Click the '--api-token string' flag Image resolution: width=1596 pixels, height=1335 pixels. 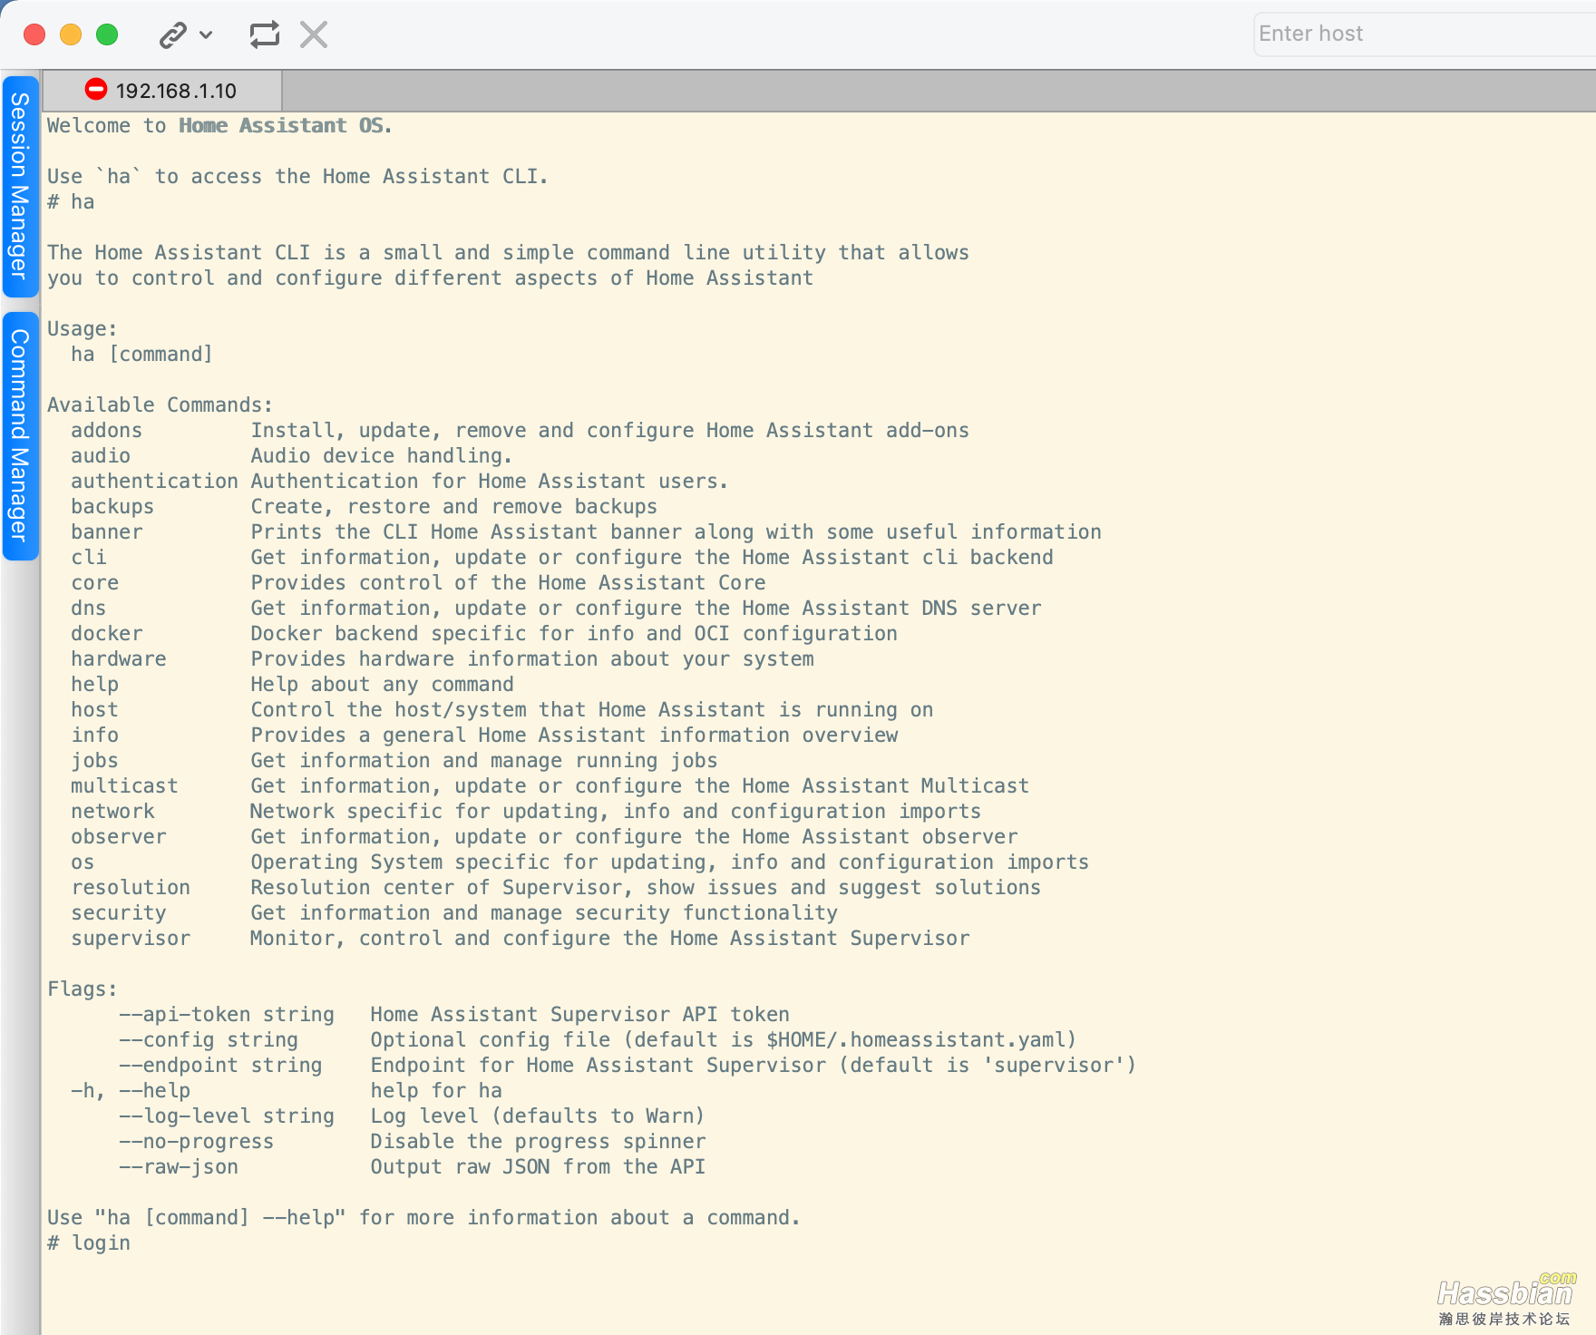tap(227, 1015)
